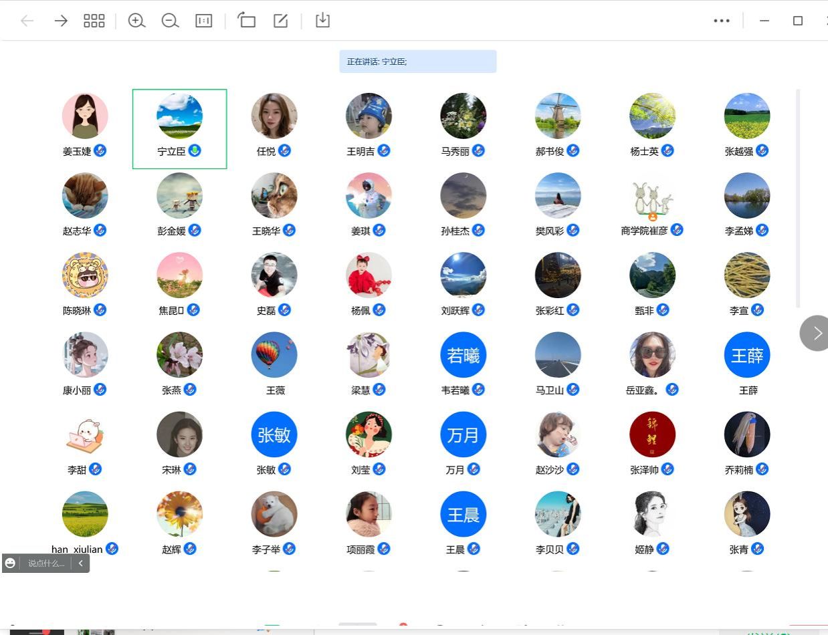The width and height of the screenshot is (828, 635).
Task: Select the 张敏 participant avatar
Action: (274, 434)
